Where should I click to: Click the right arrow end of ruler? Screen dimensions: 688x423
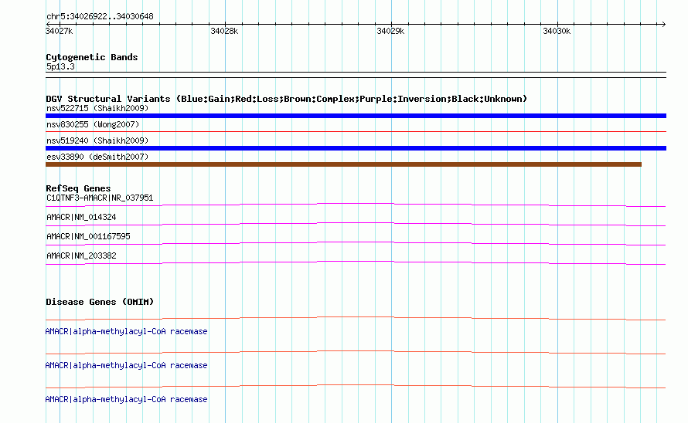[x=663, y=24]
